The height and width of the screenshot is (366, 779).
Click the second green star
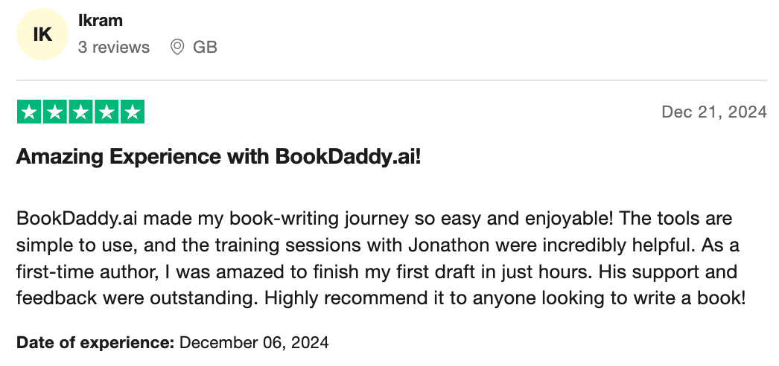point(55,112)
